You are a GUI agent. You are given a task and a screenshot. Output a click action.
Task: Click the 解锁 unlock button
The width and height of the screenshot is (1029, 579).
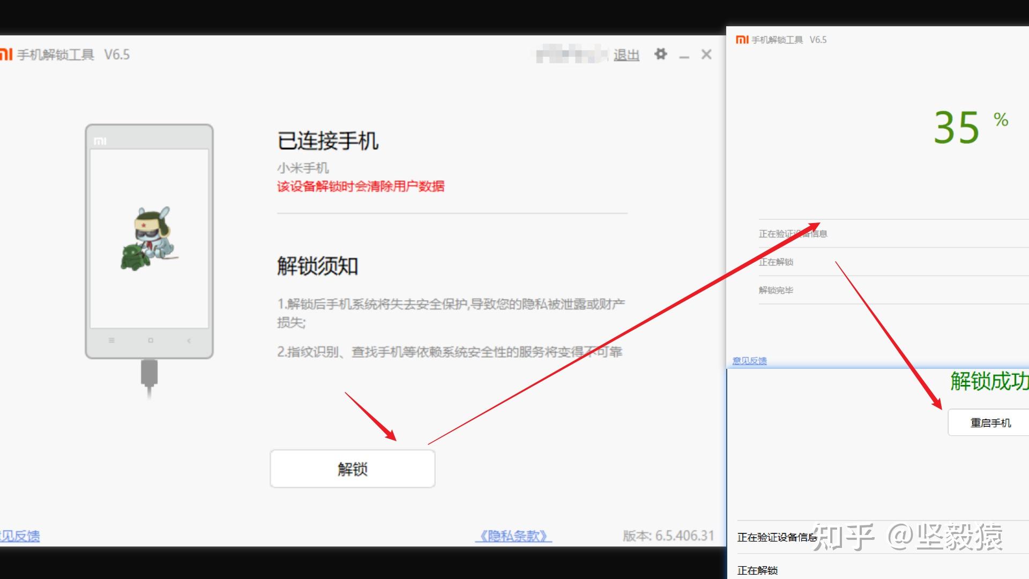(352, 469)
